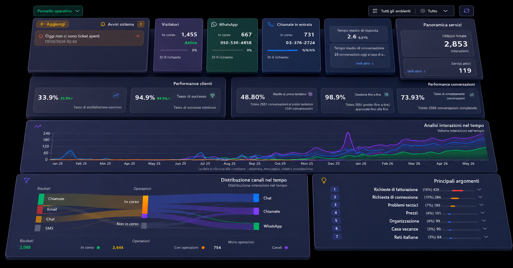513x268 pixels.
Task: Open the Tutti gli ambienti filter
Action: [x=395, y=11]
